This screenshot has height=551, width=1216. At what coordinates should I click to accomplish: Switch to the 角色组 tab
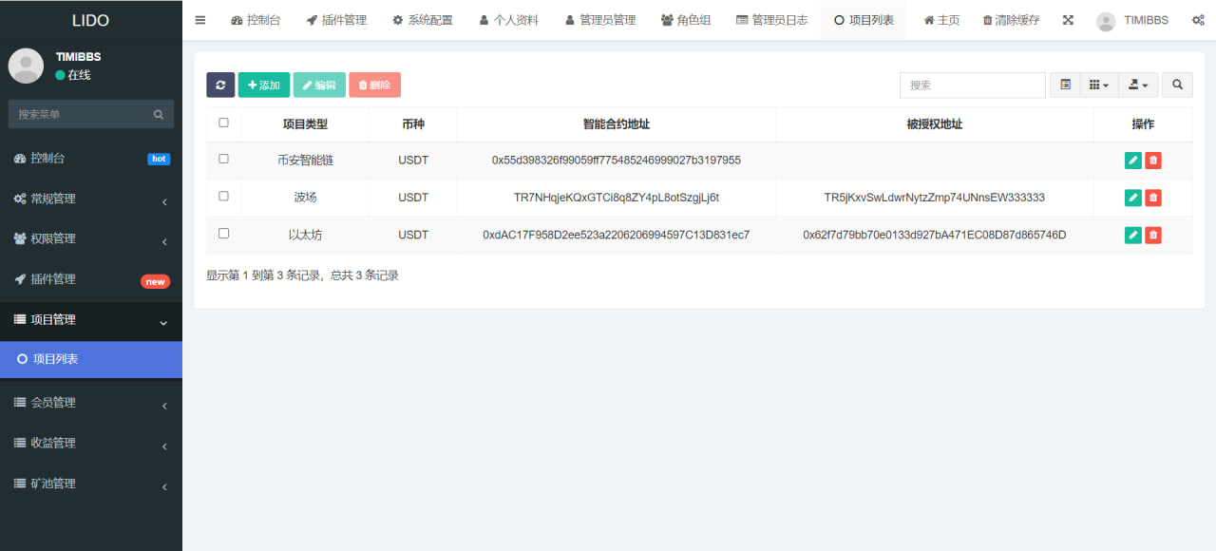tap(686, 20)
